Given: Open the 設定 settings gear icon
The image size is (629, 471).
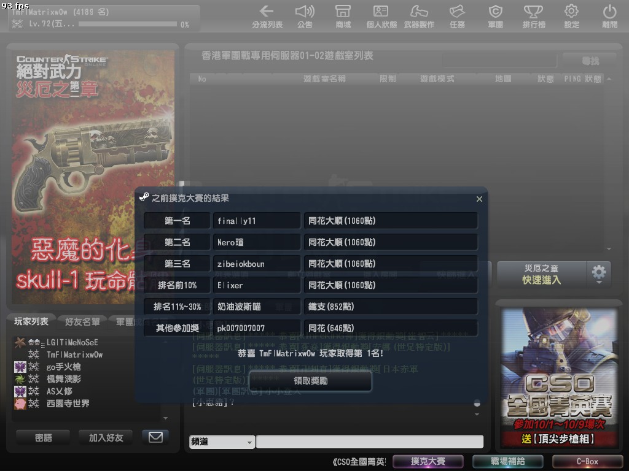Looking at the screenshot, I should (x=571, y=12).
